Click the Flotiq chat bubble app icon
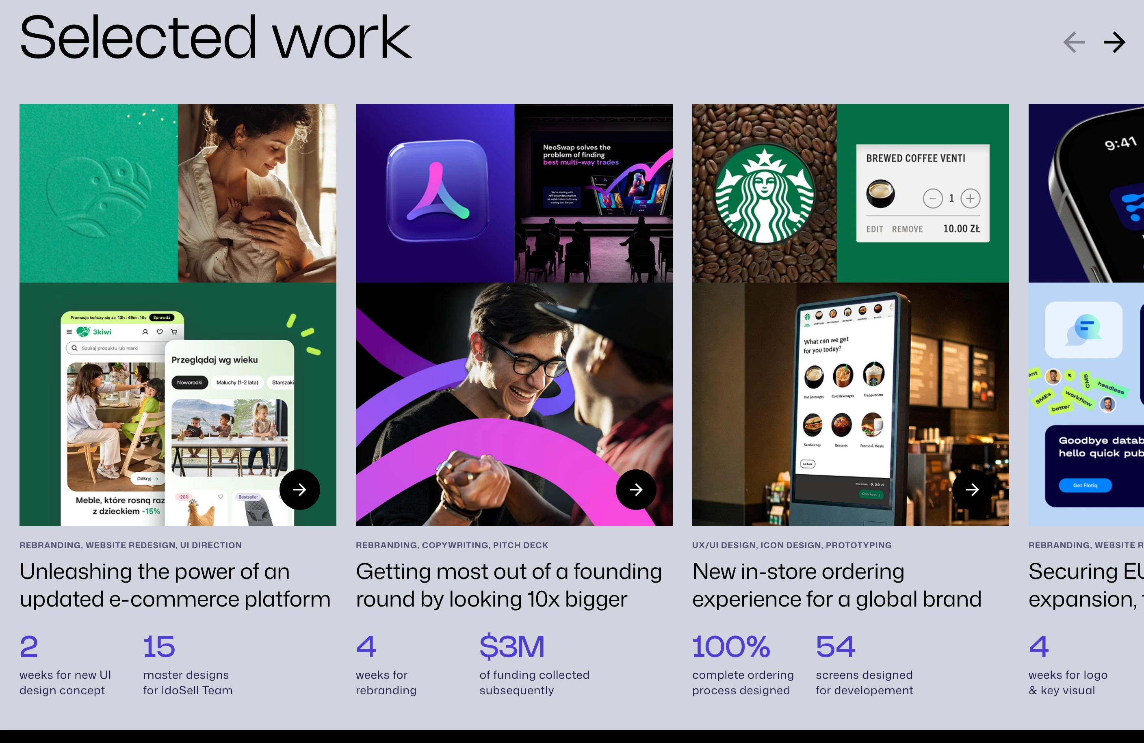 point(1084,330)
